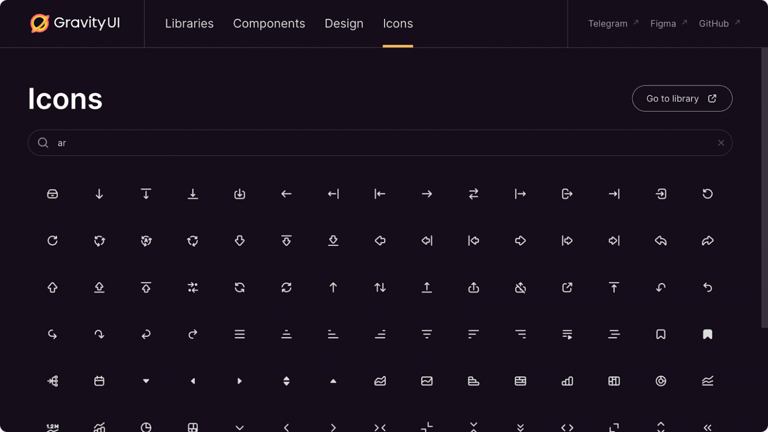
Task: Select the outlined bookmark icon
Action: (661, 334)
